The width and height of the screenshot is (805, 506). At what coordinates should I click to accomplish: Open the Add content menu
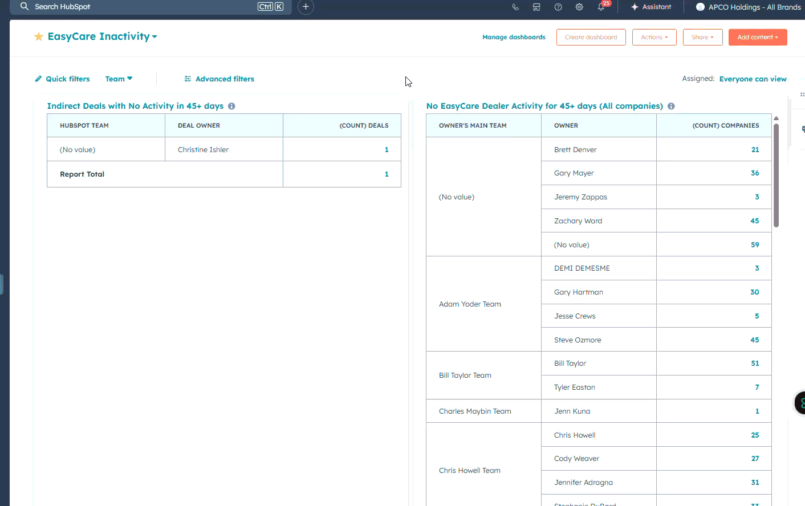tap(757, 37)
